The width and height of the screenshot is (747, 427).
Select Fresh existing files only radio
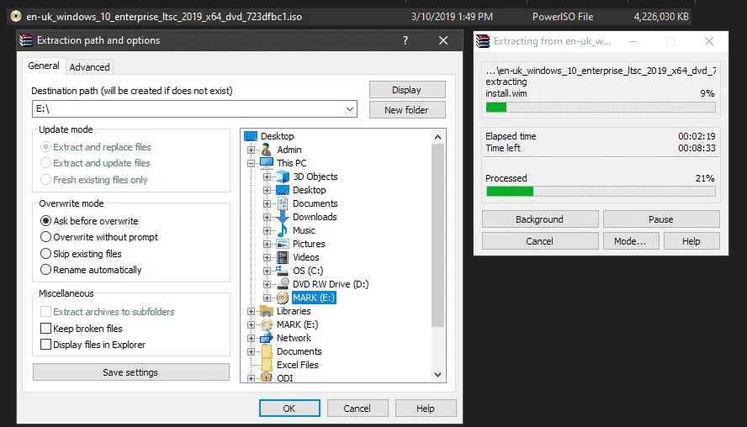point(45,180)
